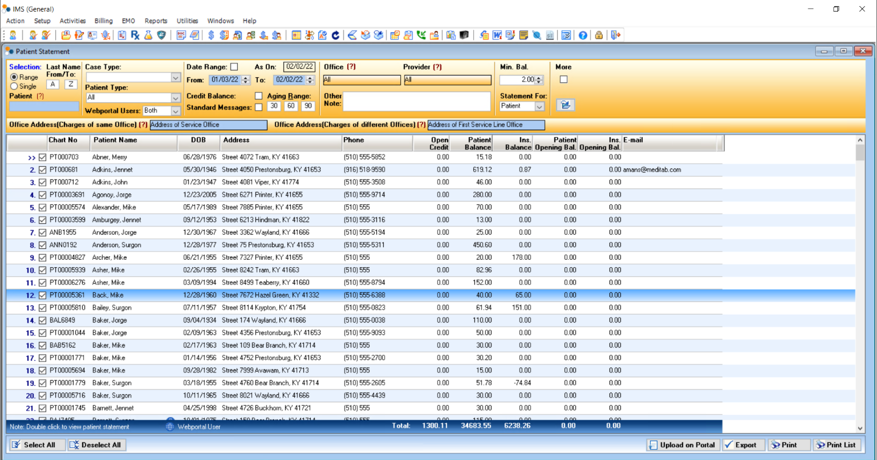Image resolution: width=877 pixels, height=460 pixels.
Task: Open the Statement For dropdown
Action: pos(539,106)
